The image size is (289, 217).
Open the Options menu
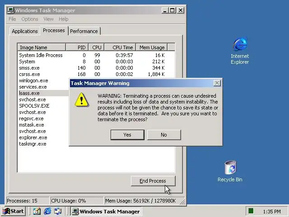(30, 19)
